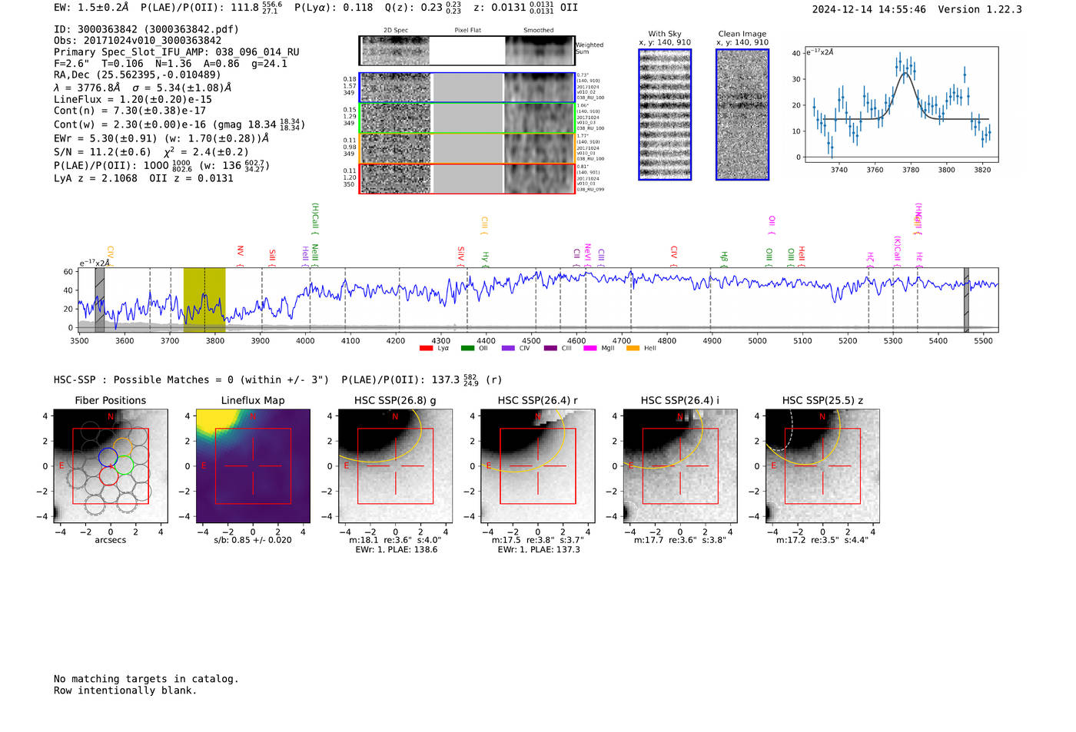Click the header P(LAE)/P(OII): 111.8 value

pos(211,8)
